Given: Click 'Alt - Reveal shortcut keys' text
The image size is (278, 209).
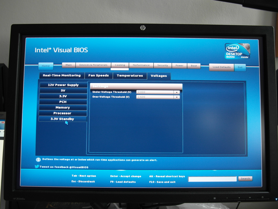Looking at the screenshot, I should coord(167,176).
